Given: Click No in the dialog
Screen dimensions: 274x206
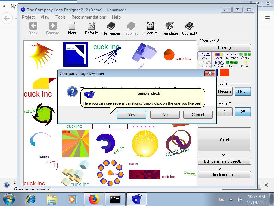Looking at the screenshot, I should (x=165, y=115).
